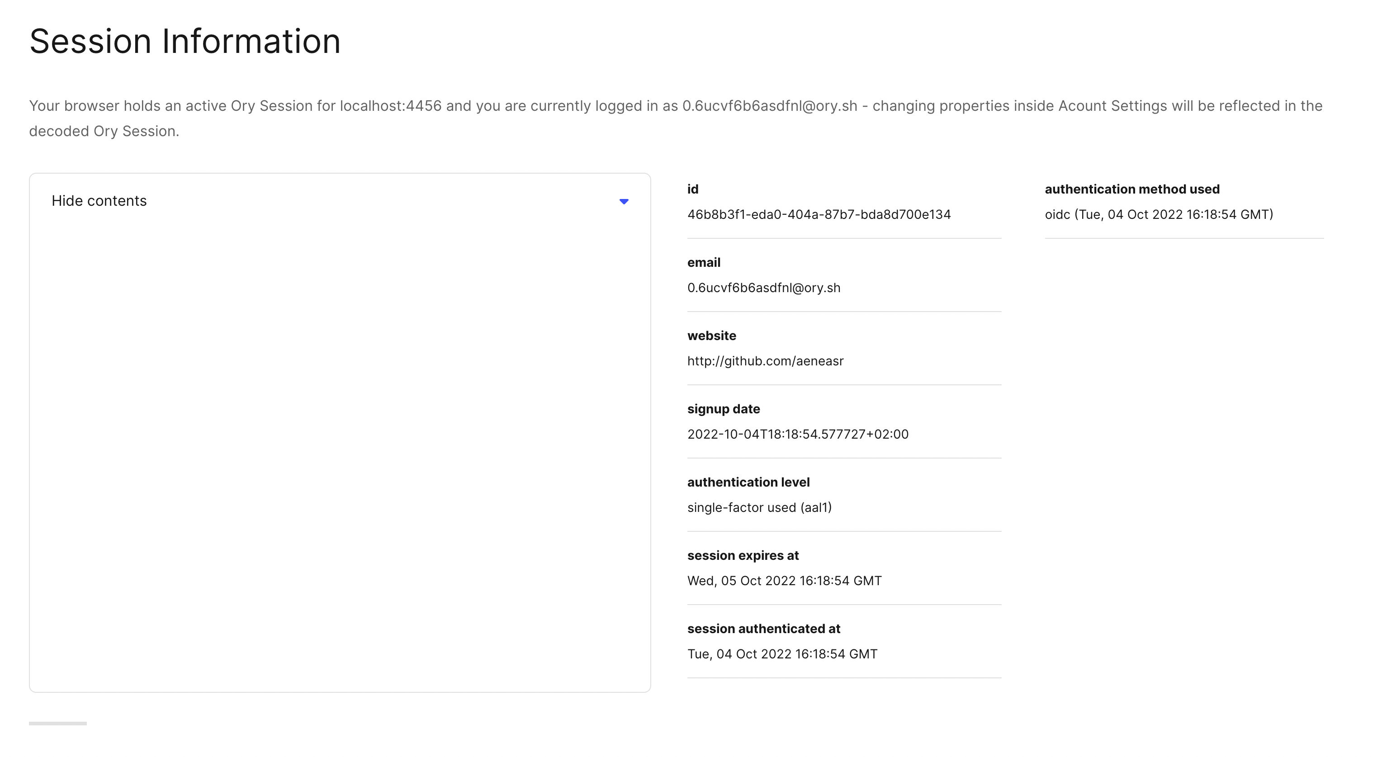Viewport: 1382px width, 757px height.
Task: Click the "website" field label
Action: tap(711, 335)
